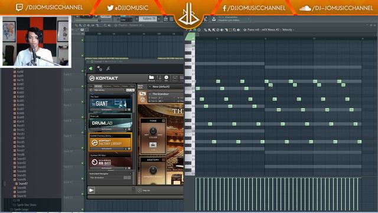Image resolution: width=378 pixels, height=213 pixels.
Task: Open The Grandeur instrument wrench edit icon
Action: pyautogui.click(x=142, y=93)
